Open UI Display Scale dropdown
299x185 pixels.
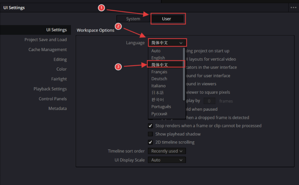[167, 160]
